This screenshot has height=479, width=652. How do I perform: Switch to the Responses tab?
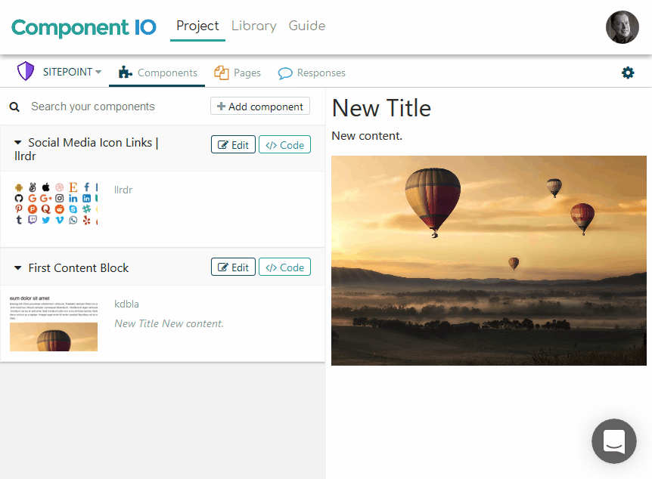pos(312,73)
